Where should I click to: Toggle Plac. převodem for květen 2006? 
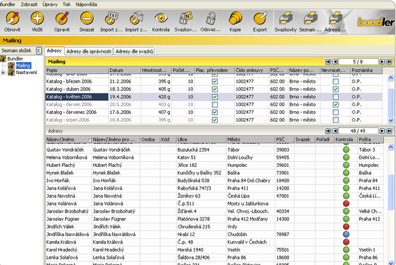pyautogui.click(x=215, y=97)
